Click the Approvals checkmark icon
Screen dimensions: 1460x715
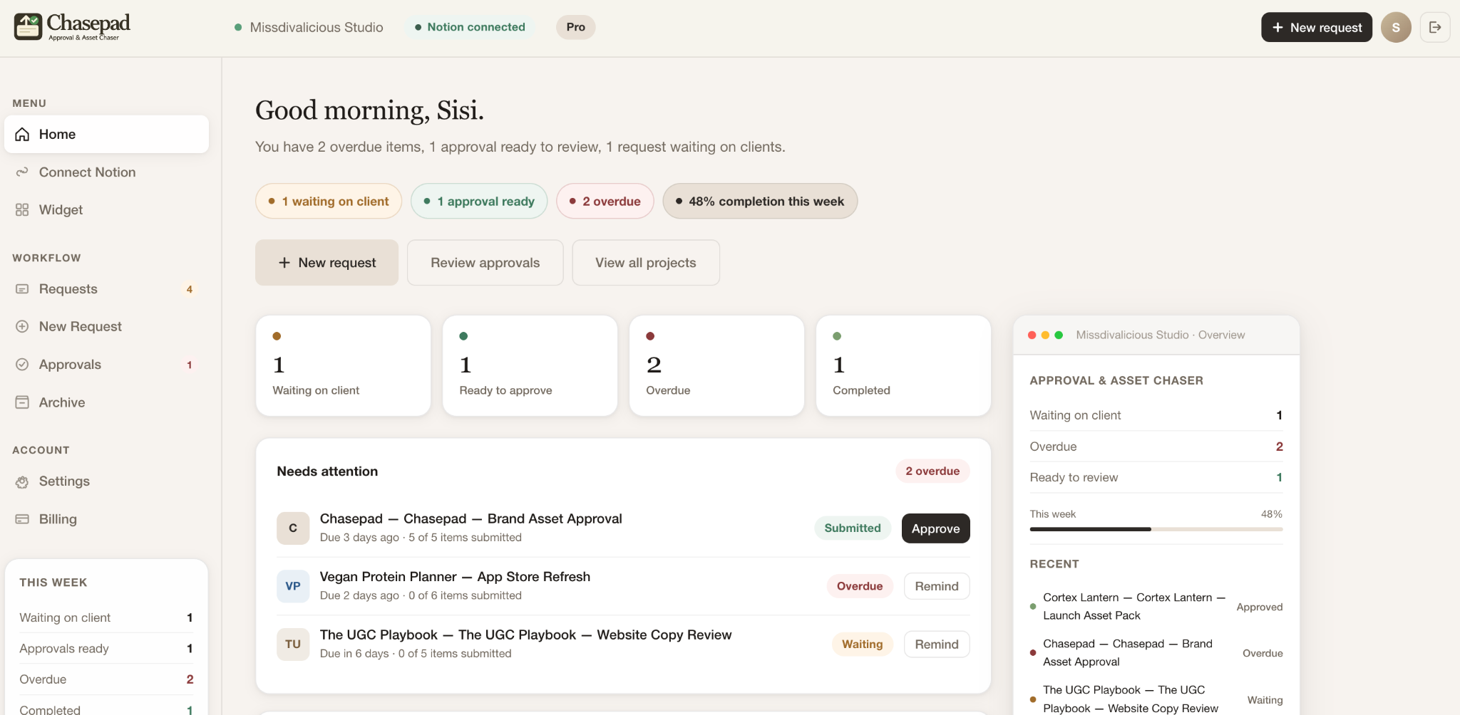pos(22,364)
